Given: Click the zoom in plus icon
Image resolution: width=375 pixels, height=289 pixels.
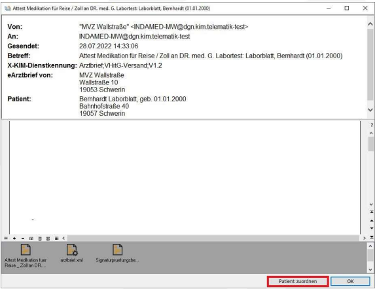Looking at the screenshot, I should coord(14,239).
